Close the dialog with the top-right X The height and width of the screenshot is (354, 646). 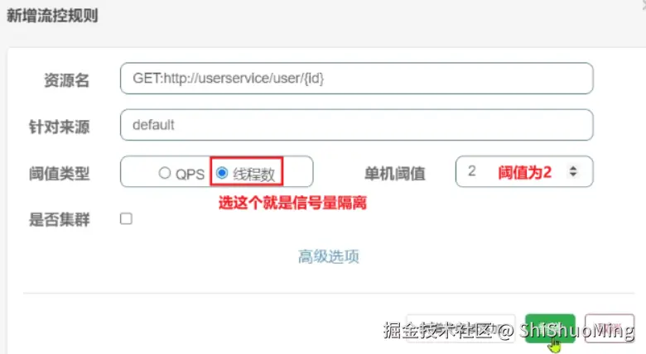tap(642, 3)
